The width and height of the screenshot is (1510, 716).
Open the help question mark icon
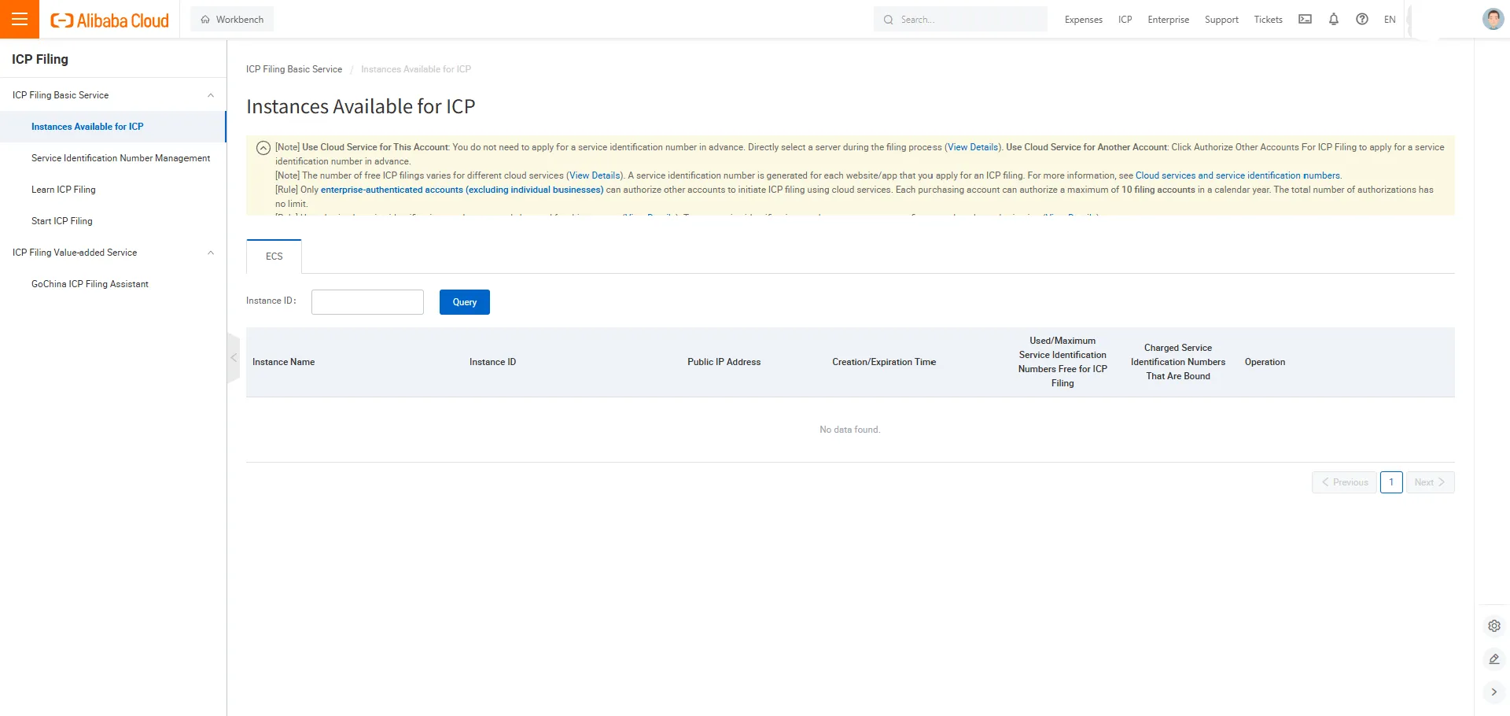click(x=1362, y=20)
